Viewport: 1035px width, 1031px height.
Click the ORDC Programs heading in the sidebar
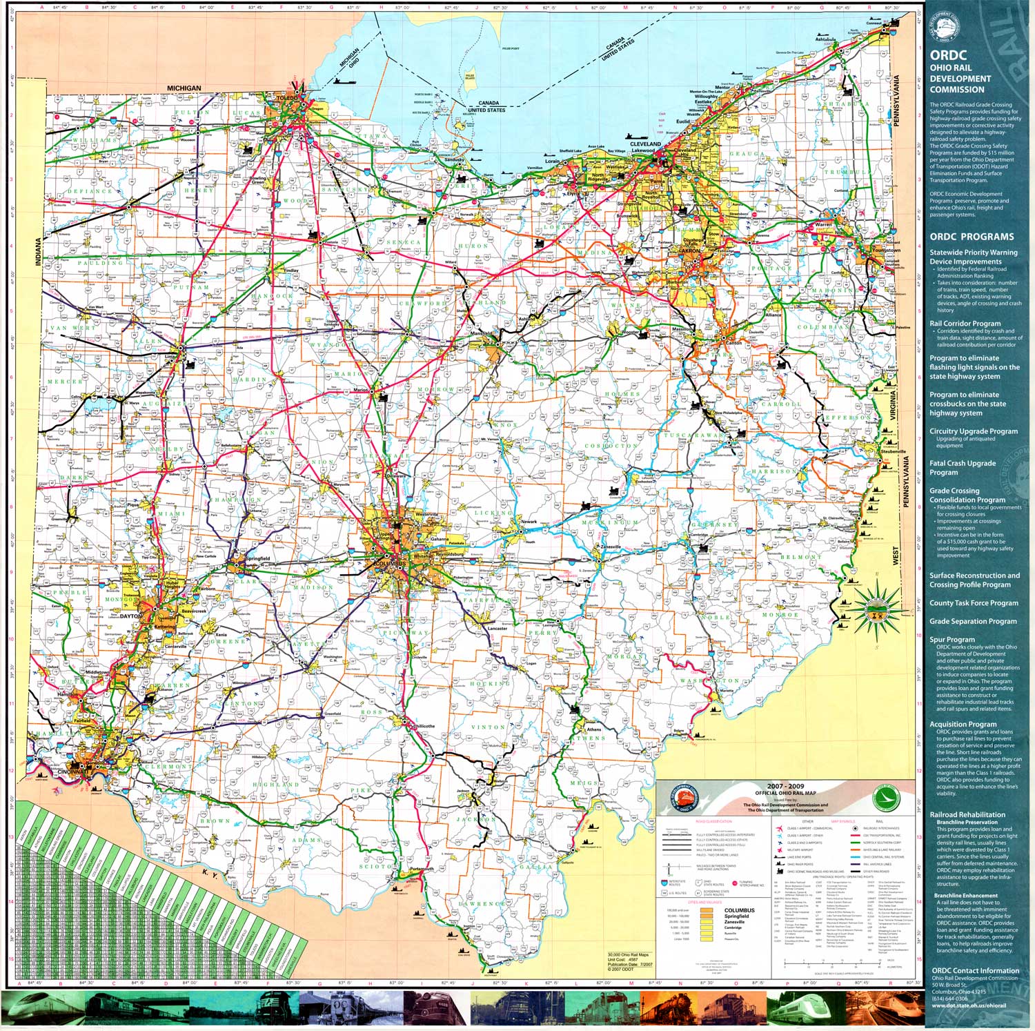(972, 236)
